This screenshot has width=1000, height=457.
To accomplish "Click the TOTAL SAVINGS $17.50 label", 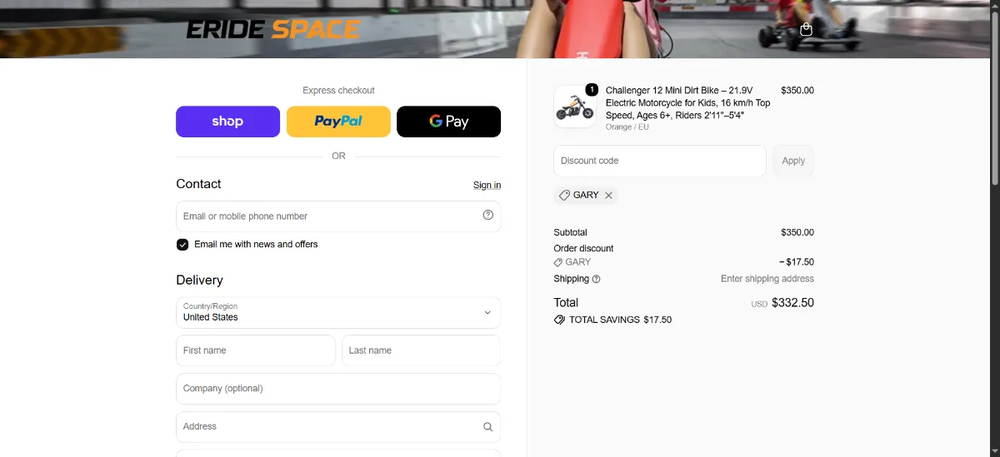I will point(620,320).
